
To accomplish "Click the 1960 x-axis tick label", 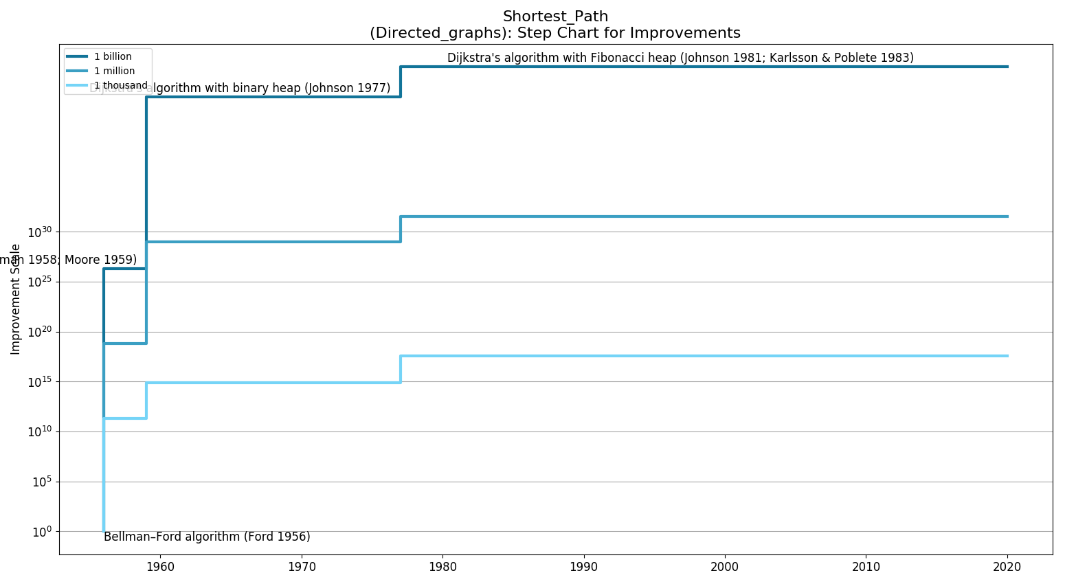I will pyautogui.click(x=160, y=567).
